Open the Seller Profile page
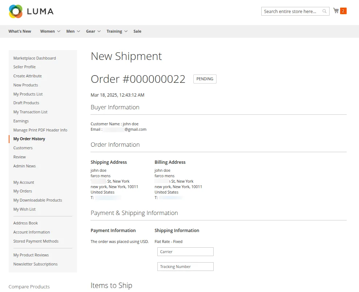Image resolution: width=359 pixels, height=292 pixels. pyautogui.click(x=24, y=67)
